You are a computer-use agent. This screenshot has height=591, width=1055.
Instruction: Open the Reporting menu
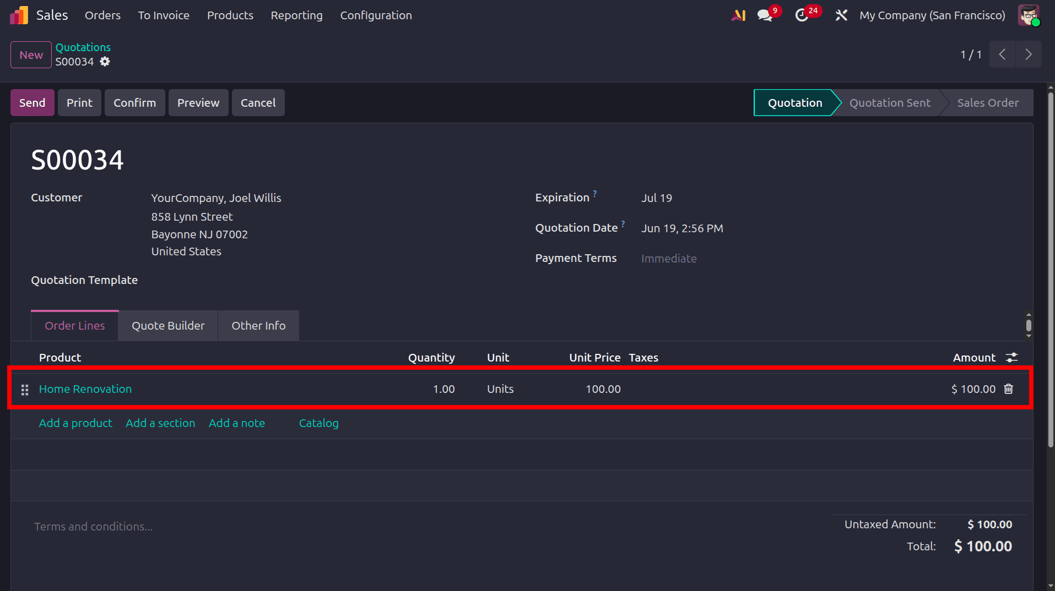pyautogui.click(x=296, y=15)
